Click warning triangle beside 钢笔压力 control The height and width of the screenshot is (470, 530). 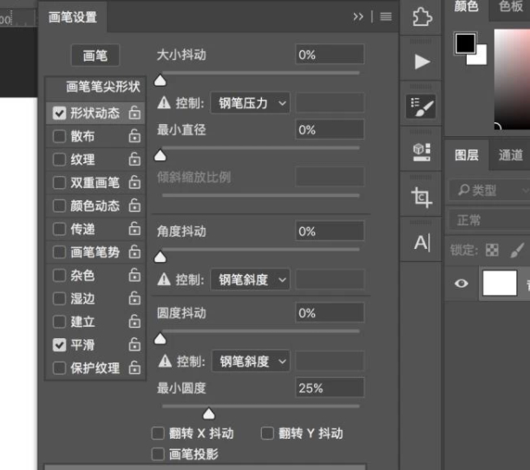click(164, 102)
